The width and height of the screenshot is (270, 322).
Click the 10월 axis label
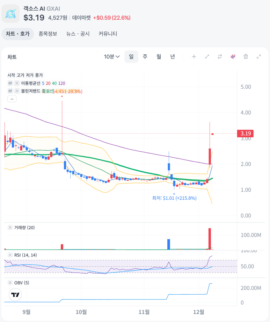(x=81, y=312)
